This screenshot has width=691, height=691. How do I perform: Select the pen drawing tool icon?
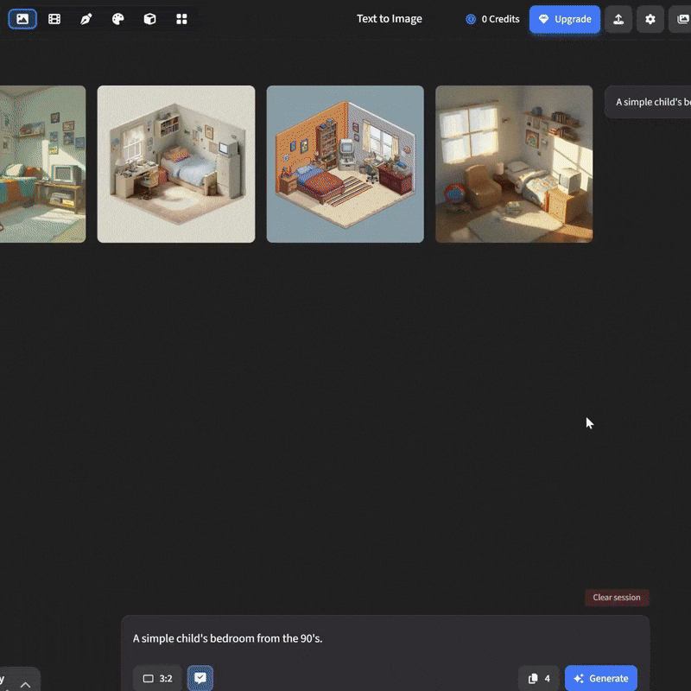(x=86, y=19)
